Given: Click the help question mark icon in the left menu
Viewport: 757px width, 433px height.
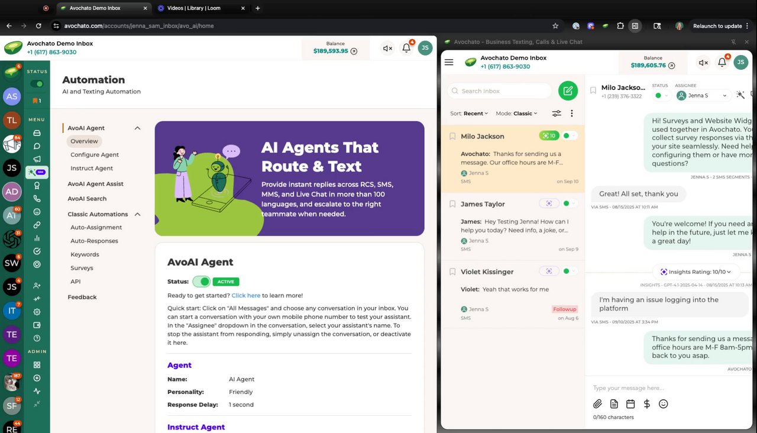Looking at the screenshot, I should (37, 338).
